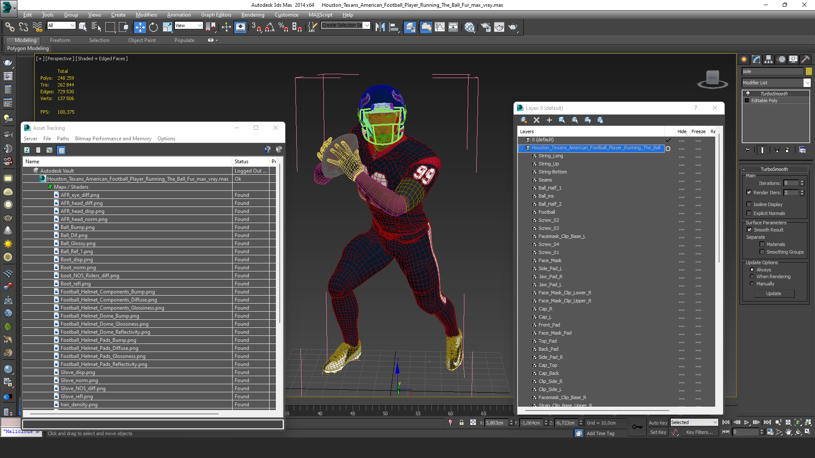The width and height of the screenshot is (815, 458).
Task: Open the selection filter All dropdown
Action: (61, 25)
